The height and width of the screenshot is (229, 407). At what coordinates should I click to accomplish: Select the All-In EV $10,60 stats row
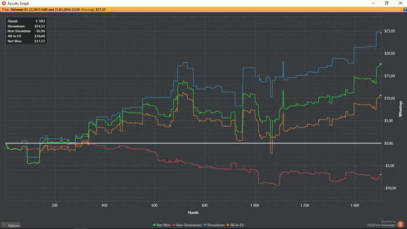26,36
